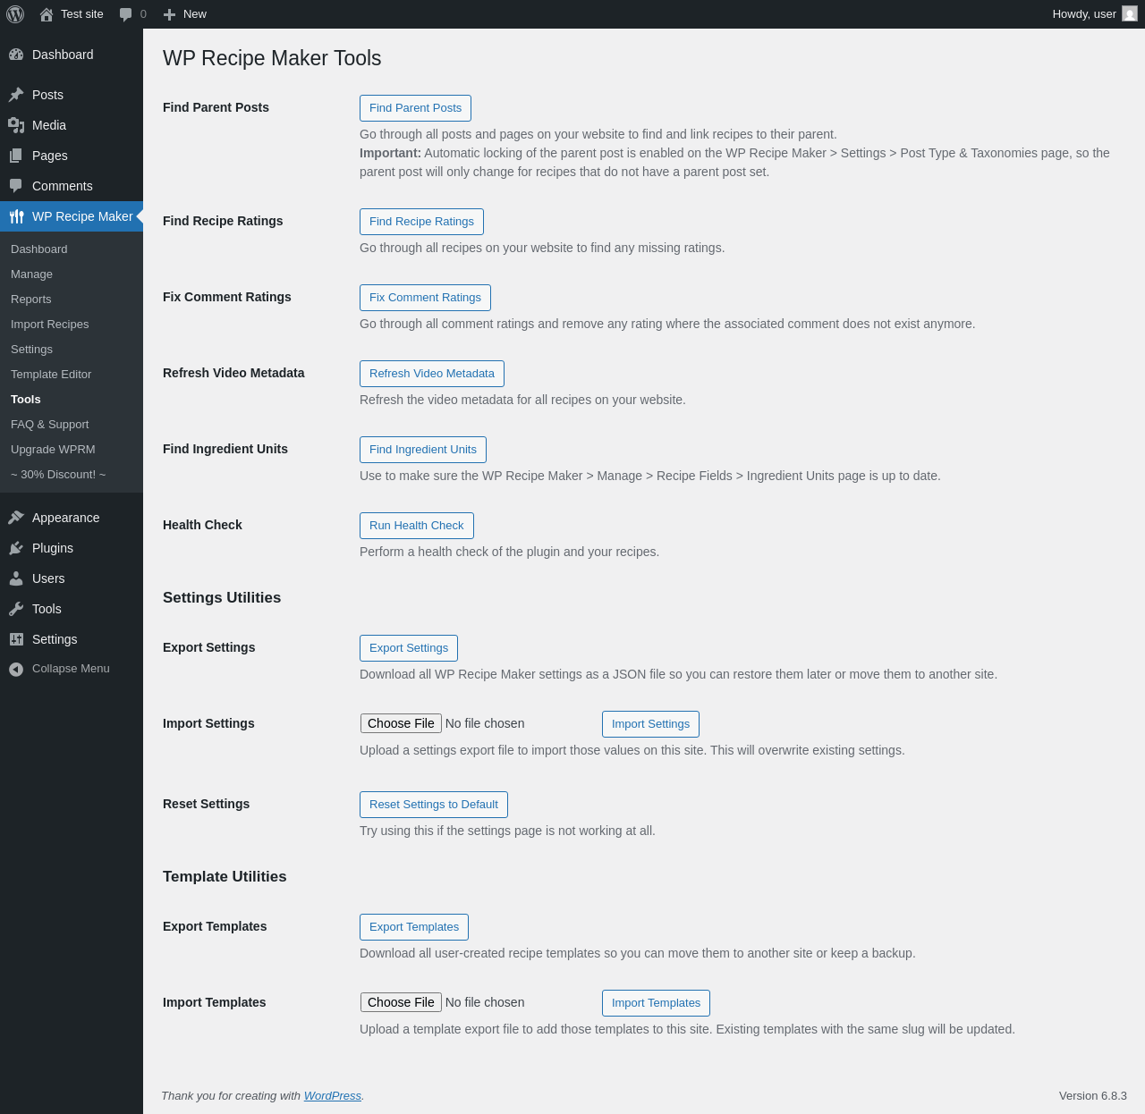Screen dimensions: 1145x1114
Task: Choose a file for Import Settings
Action: [x=401, y=723]
